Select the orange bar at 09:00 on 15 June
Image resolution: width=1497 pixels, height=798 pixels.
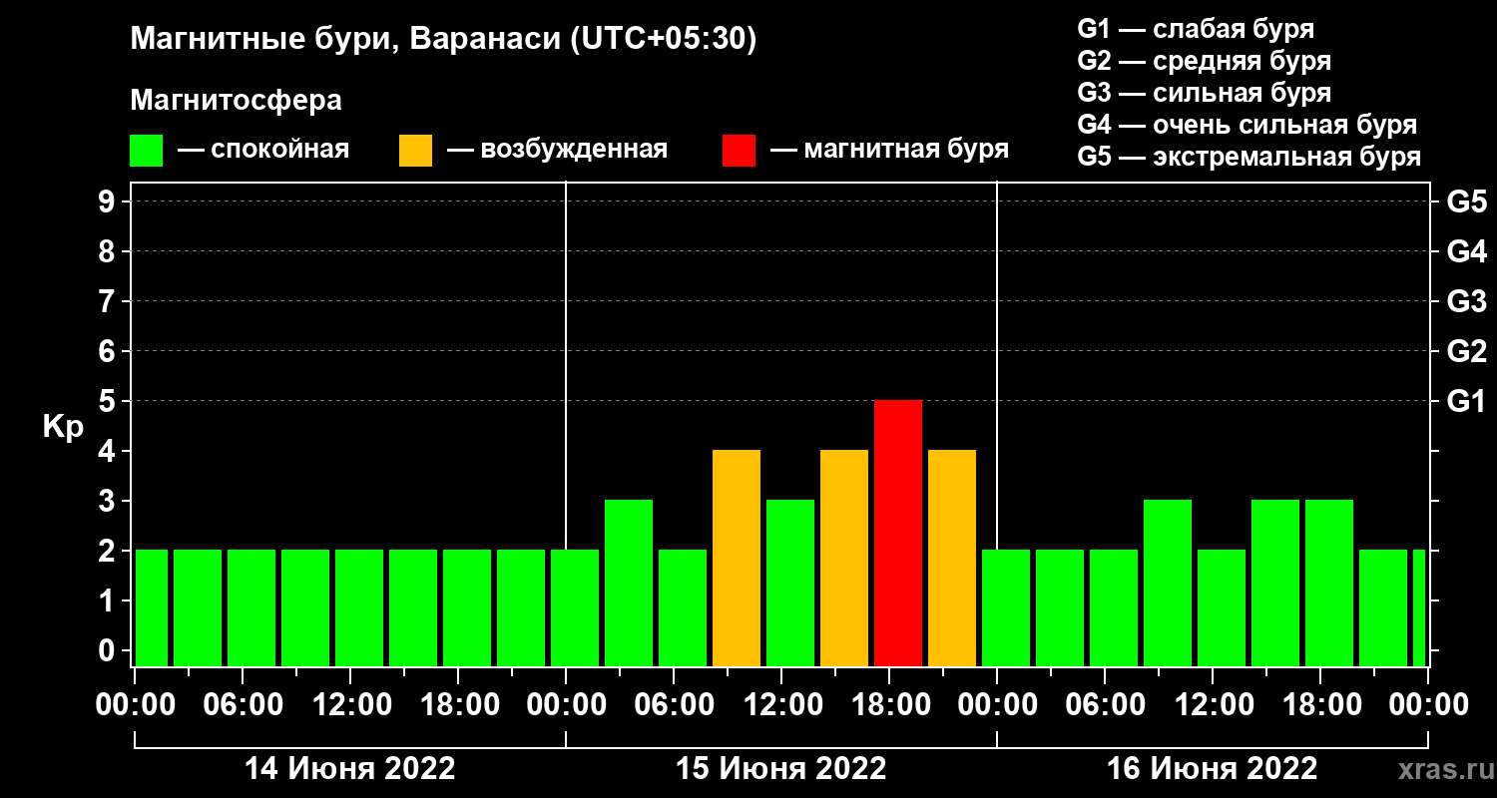(737, 559)
